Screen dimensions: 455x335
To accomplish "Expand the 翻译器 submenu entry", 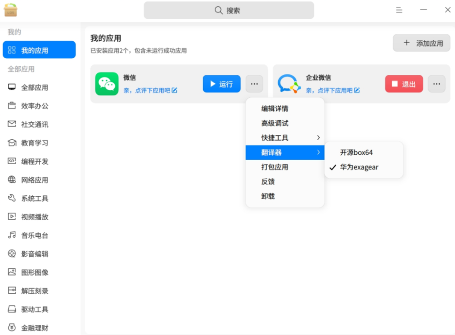I will tap(285, 153).
